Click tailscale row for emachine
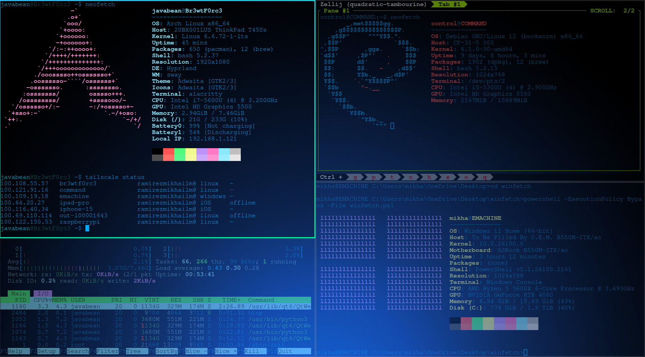 (x=117, y=196)
